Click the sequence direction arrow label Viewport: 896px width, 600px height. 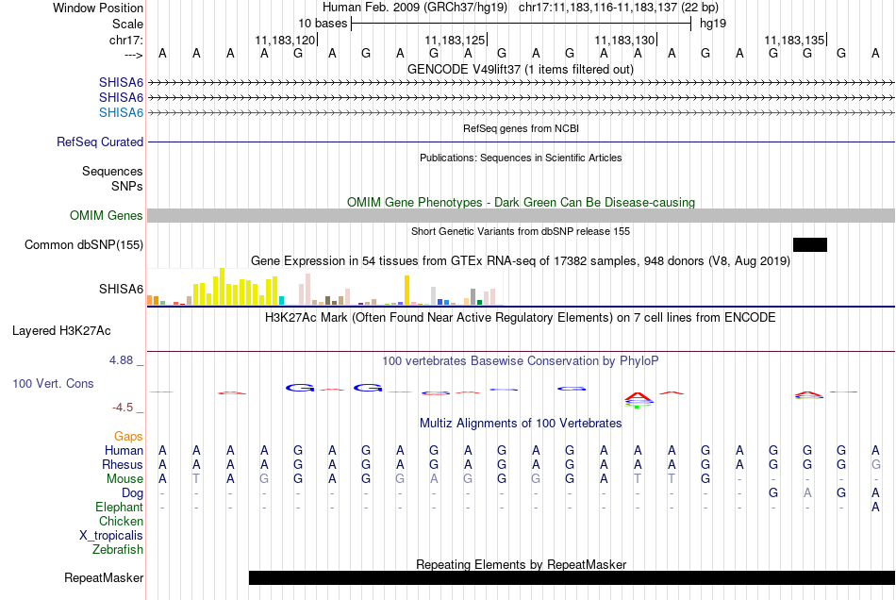tap(133, 55)
